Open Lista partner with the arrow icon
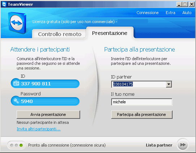The image size is (196, 153). click(x=183, y=145)
